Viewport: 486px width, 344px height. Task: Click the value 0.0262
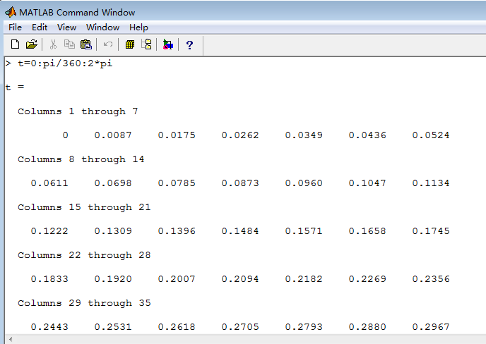click(240, 135)
